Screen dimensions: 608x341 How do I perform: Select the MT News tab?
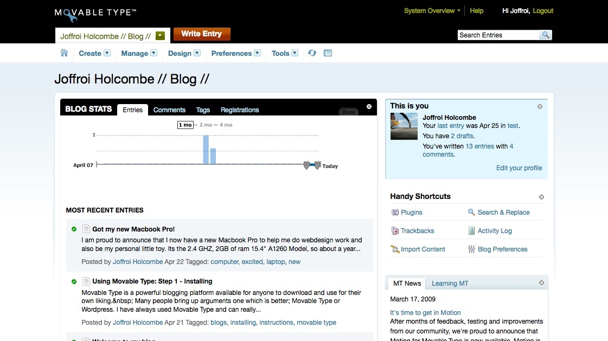(407, 283)
